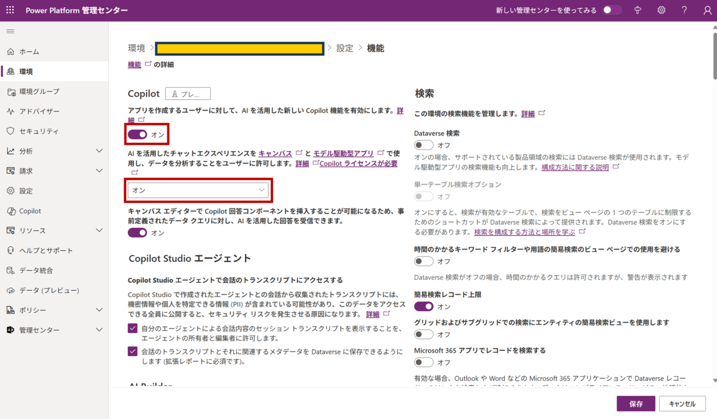717x419 pixels.
Task: Click the データ (プレビュー) cloud icon
Action: click(10, 290)
